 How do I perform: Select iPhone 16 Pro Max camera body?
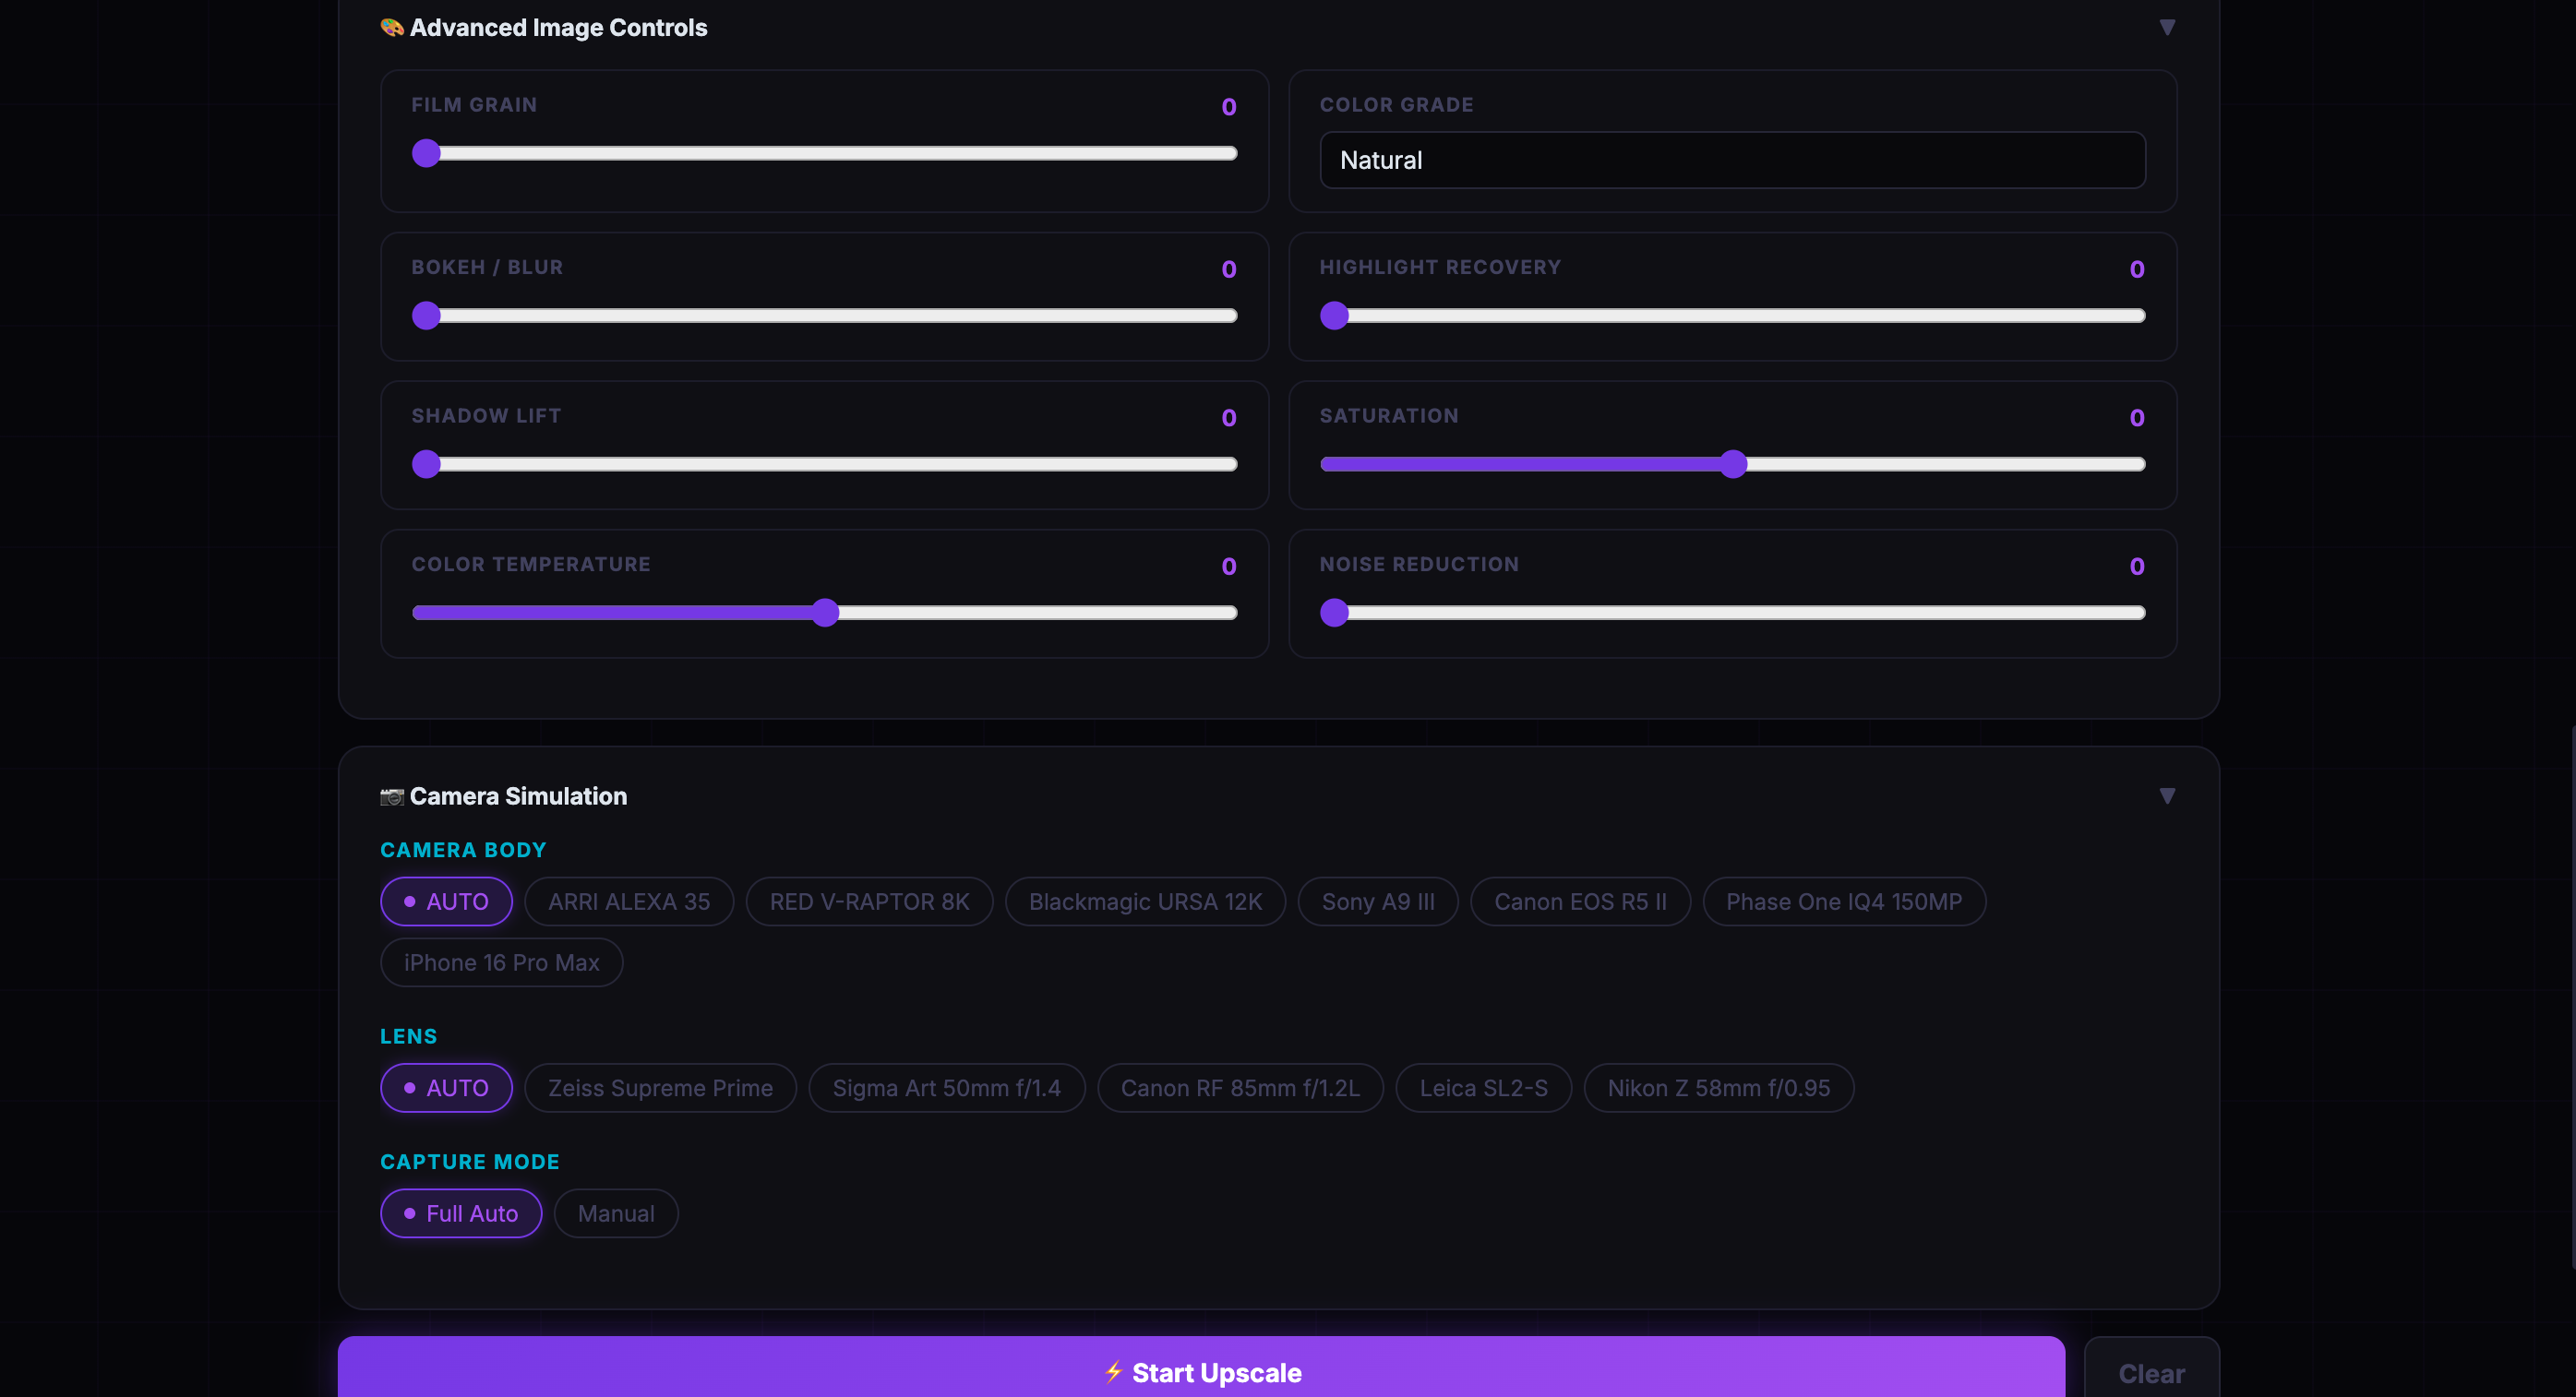pyautogui.click(x=502, y=962)
